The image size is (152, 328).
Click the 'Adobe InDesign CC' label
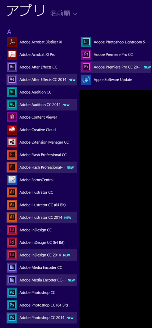point(35,230)
